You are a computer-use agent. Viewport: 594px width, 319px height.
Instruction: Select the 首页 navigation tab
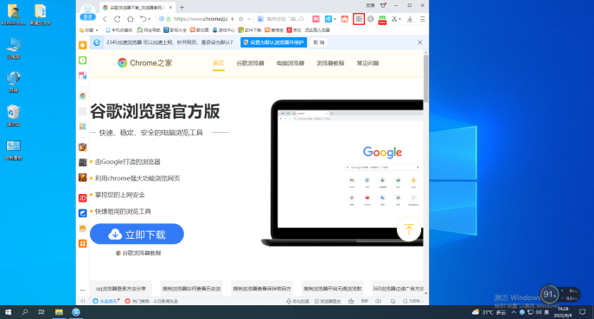pos(218,63)
